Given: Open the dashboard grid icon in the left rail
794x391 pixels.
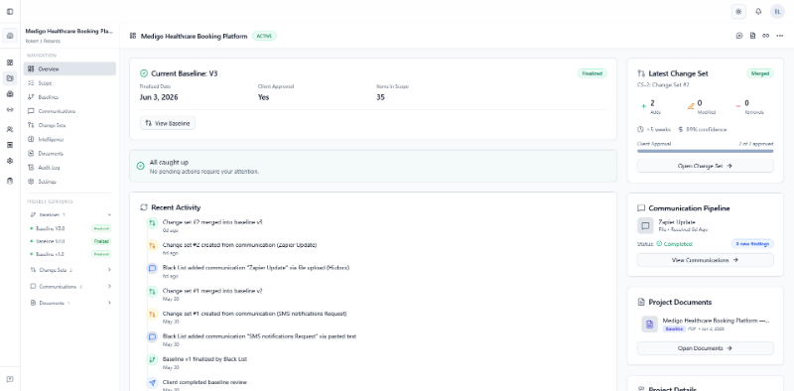Looking at the screenshot, I should (10, 63).
